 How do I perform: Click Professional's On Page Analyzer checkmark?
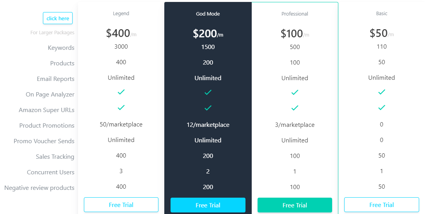pos(295,92)
